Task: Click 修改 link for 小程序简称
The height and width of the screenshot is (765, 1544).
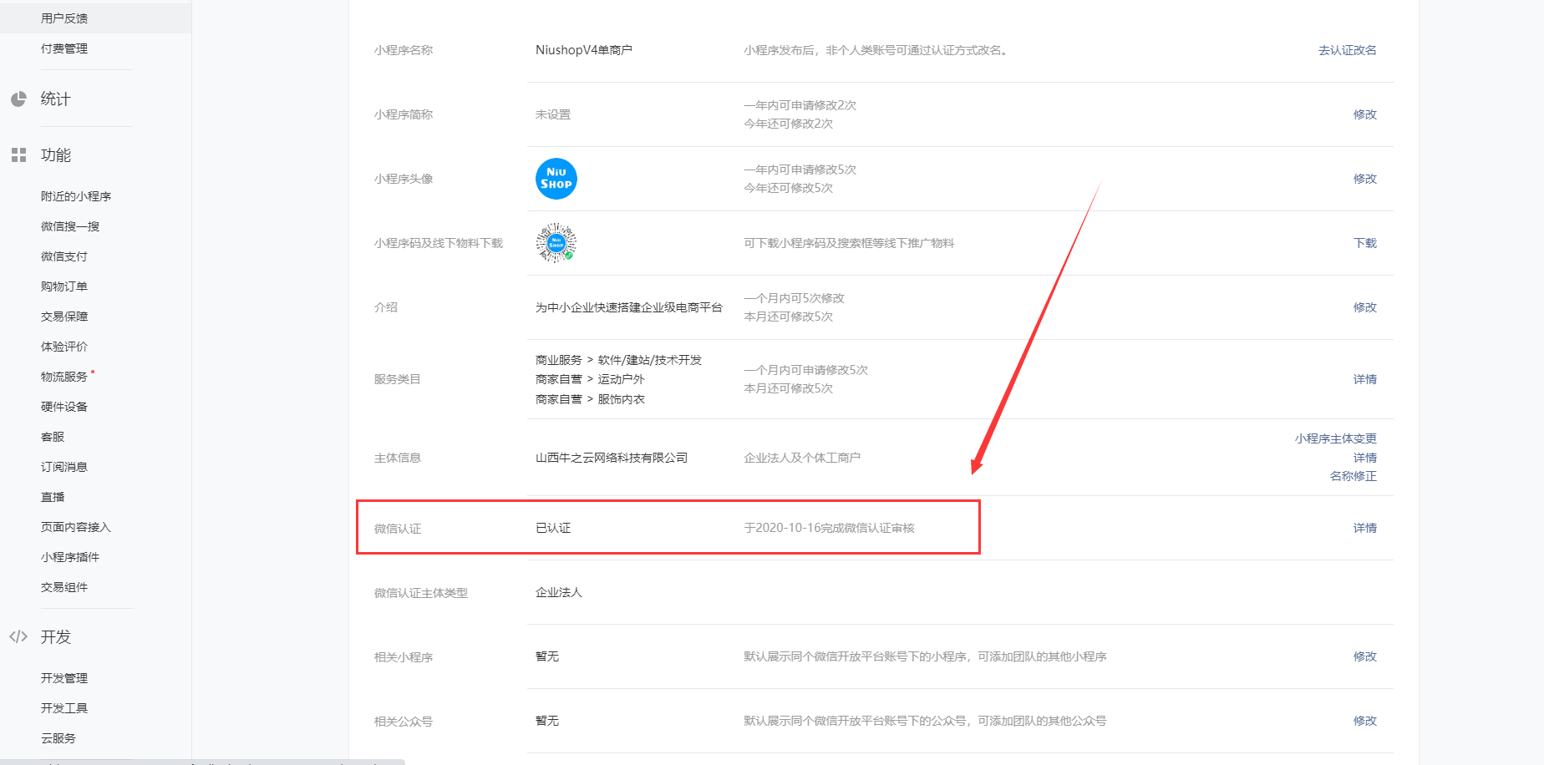Action: [1364, 114]
